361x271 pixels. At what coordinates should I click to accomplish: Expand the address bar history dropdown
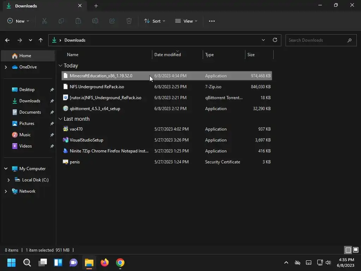tap(263, 40)
